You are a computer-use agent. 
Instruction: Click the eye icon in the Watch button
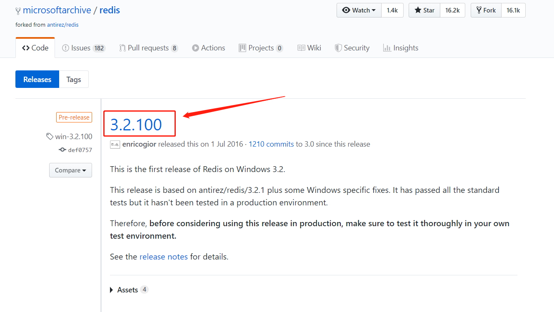[346, 10]
